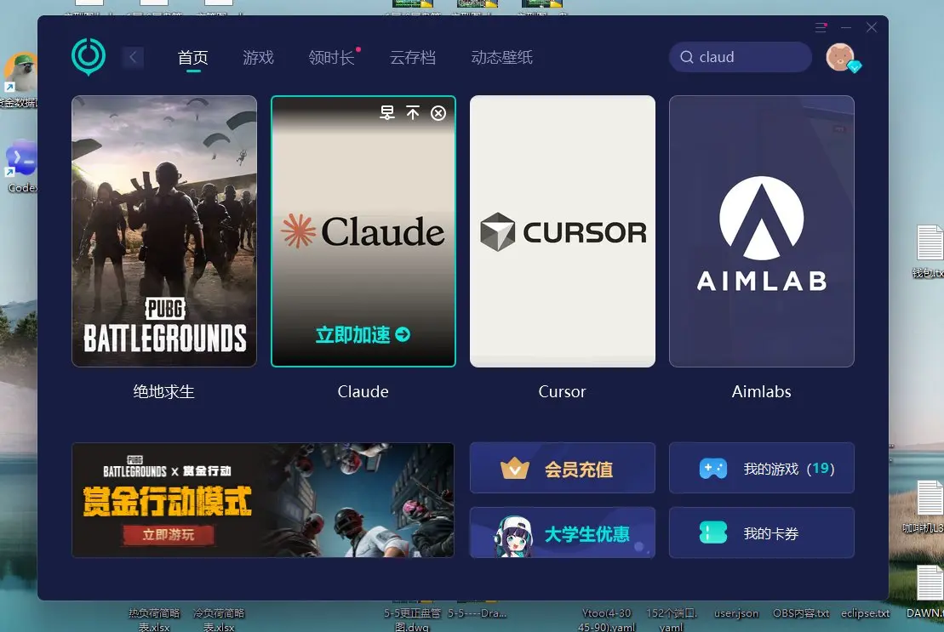The width and height of the screenshot is (944, 632).
Task: Open the Codex shortcut on desktop
Action: click(21, 167)
